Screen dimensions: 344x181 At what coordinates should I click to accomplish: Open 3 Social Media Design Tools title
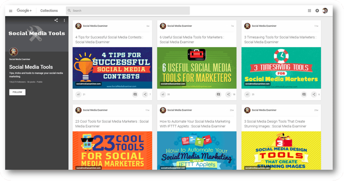(x=275, y=124)
